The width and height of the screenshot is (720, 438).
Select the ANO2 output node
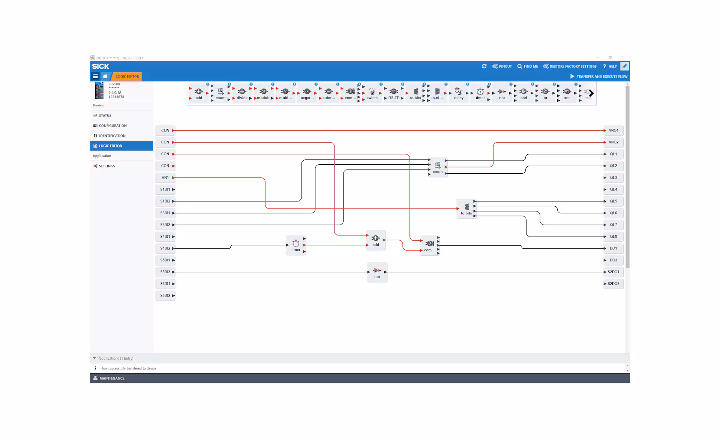tap(613, 142)
